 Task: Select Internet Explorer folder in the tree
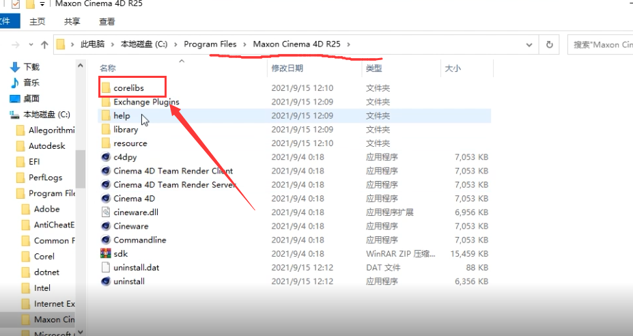pos(48,304)
